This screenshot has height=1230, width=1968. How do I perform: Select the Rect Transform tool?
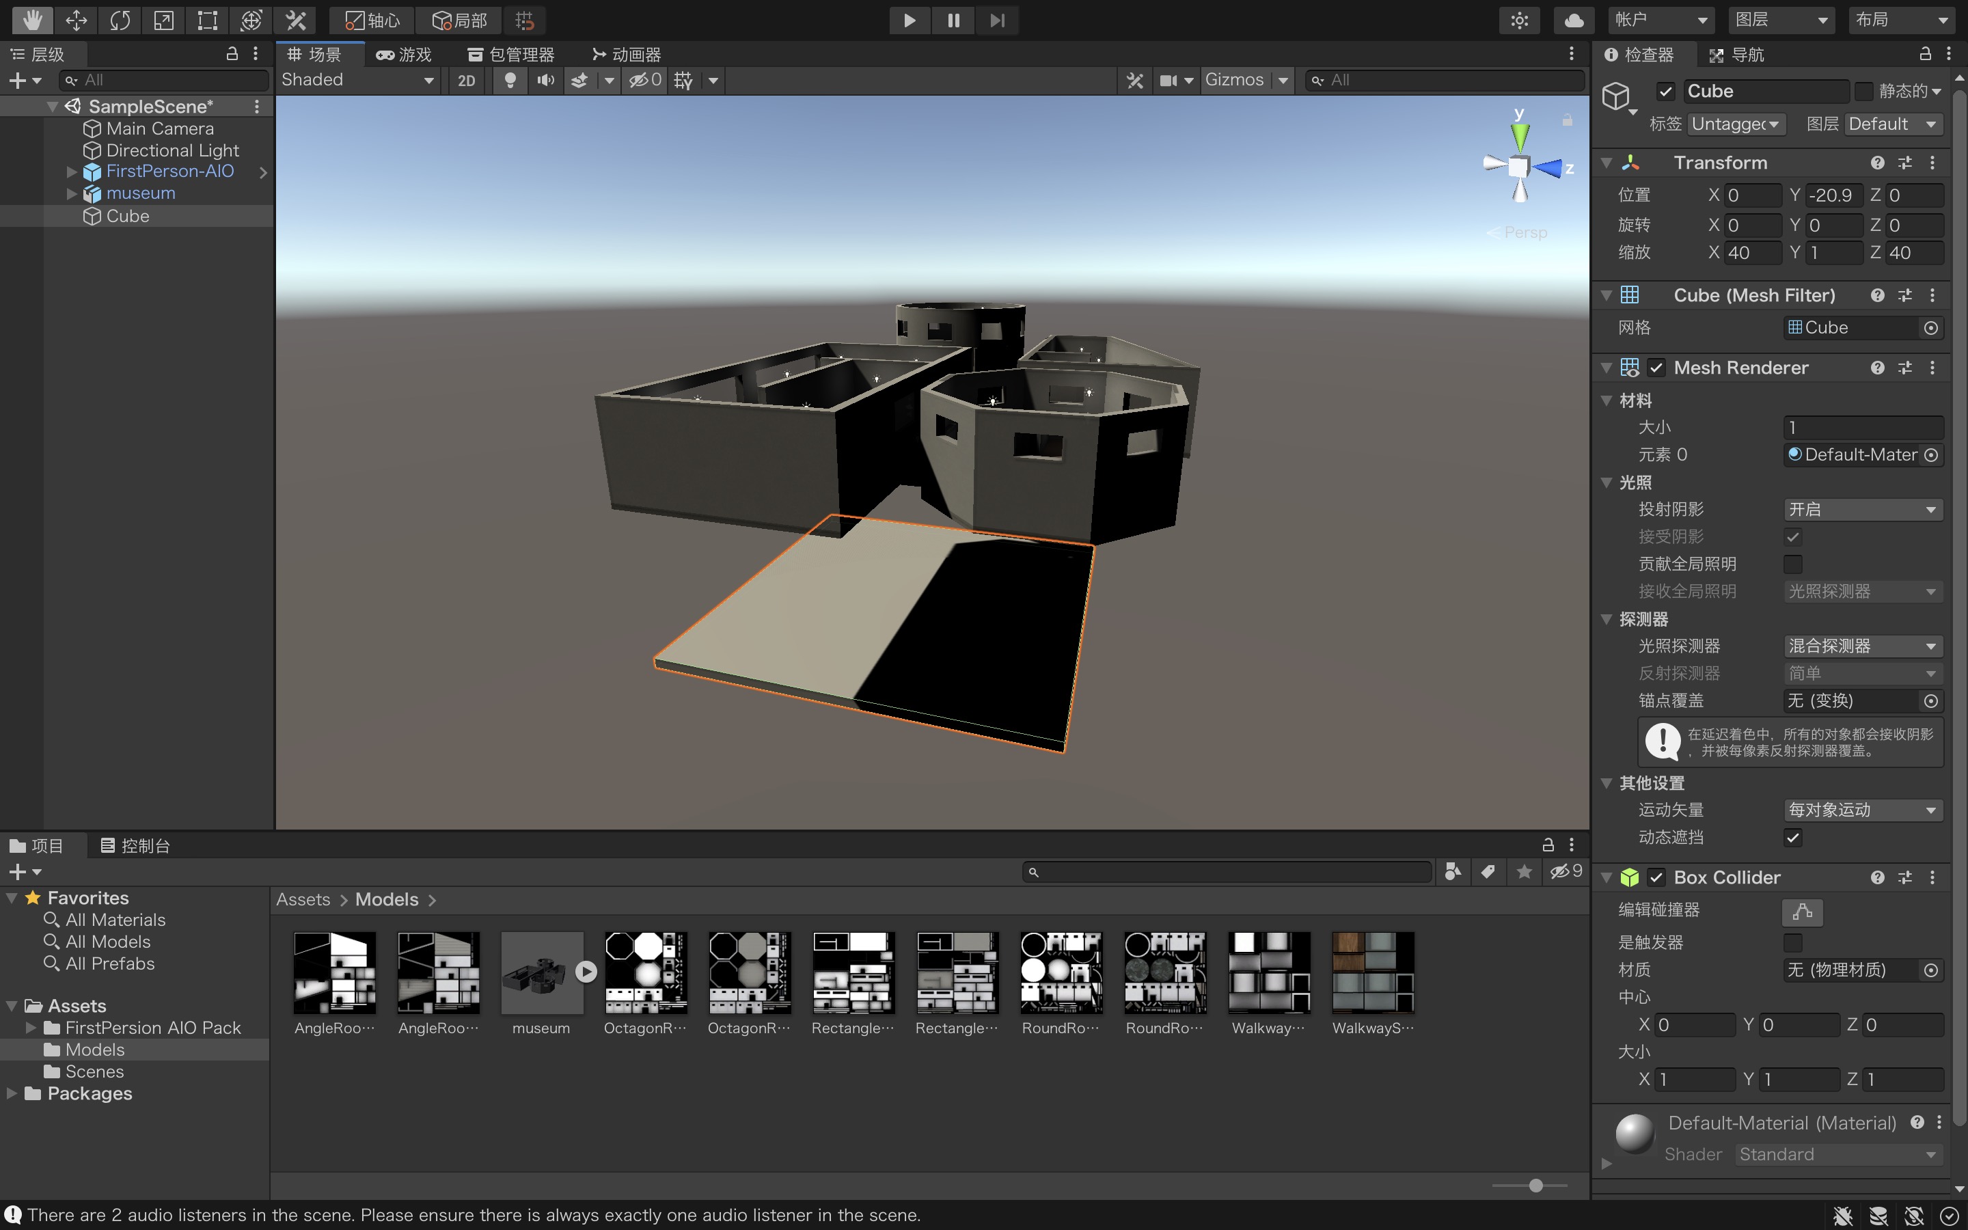207,20
